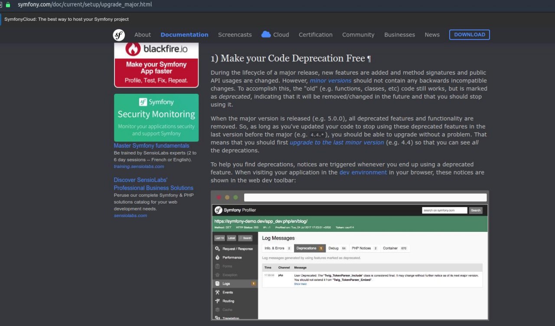This screenshot has width=555, height=326.
Task: Click the Make your Code Deprecation Free heading
Action: [x=288, y=59]
